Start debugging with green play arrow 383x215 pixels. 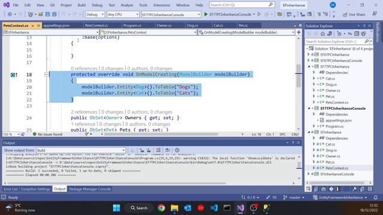coord(206,14)
